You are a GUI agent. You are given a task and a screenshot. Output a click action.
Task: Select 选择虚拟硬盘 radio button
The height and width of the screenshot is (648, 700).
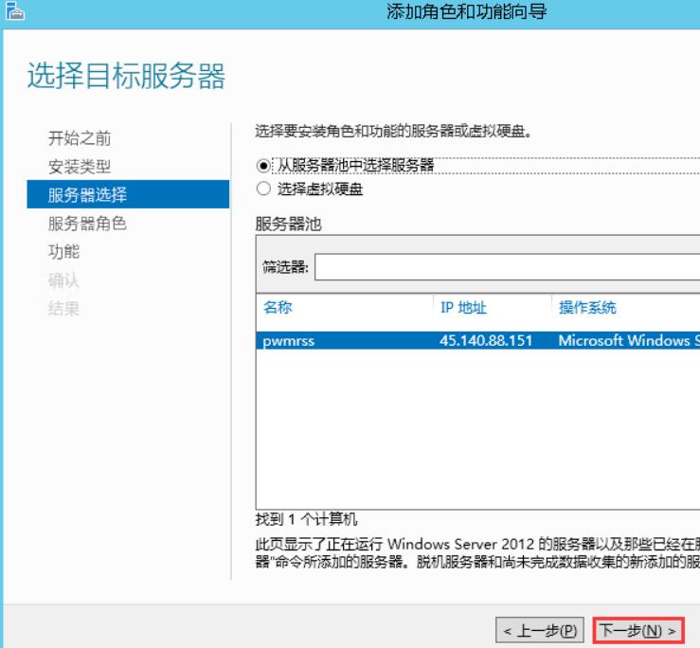tap(263, 189)
